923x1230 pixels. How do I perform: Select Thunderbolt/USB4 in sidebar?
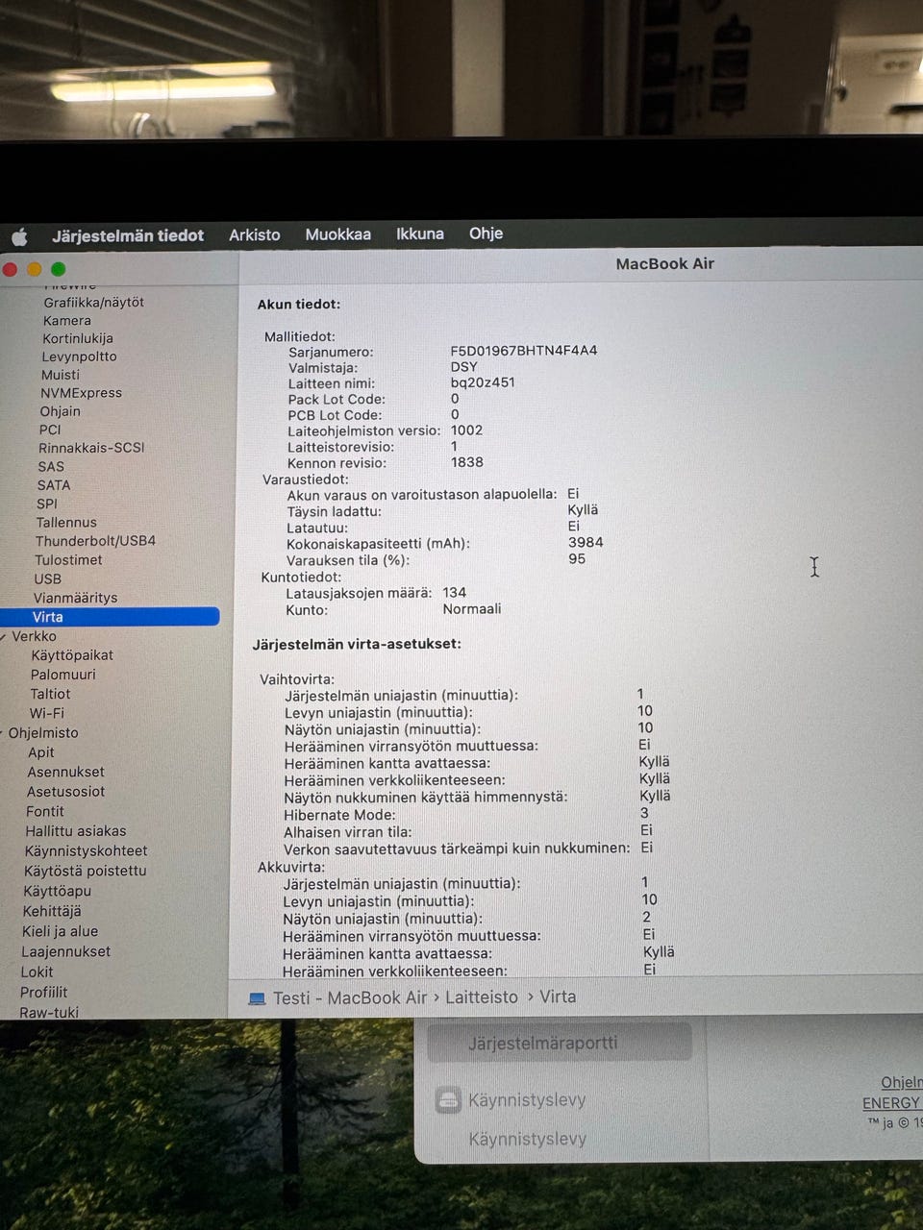(x=95, y=541)
